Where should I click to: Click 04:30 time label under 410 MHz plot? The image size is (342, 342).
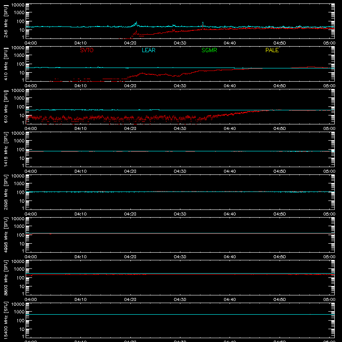pyautogui.click(x=180, y=86)
